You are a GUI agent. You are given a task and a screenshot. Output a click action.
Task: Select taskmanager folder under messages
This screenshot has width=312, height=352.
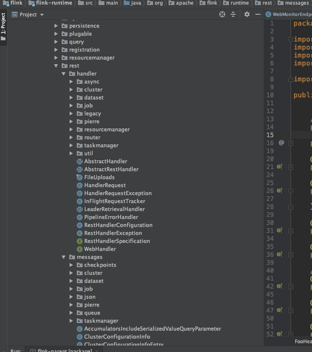click(x=101, y=321)
